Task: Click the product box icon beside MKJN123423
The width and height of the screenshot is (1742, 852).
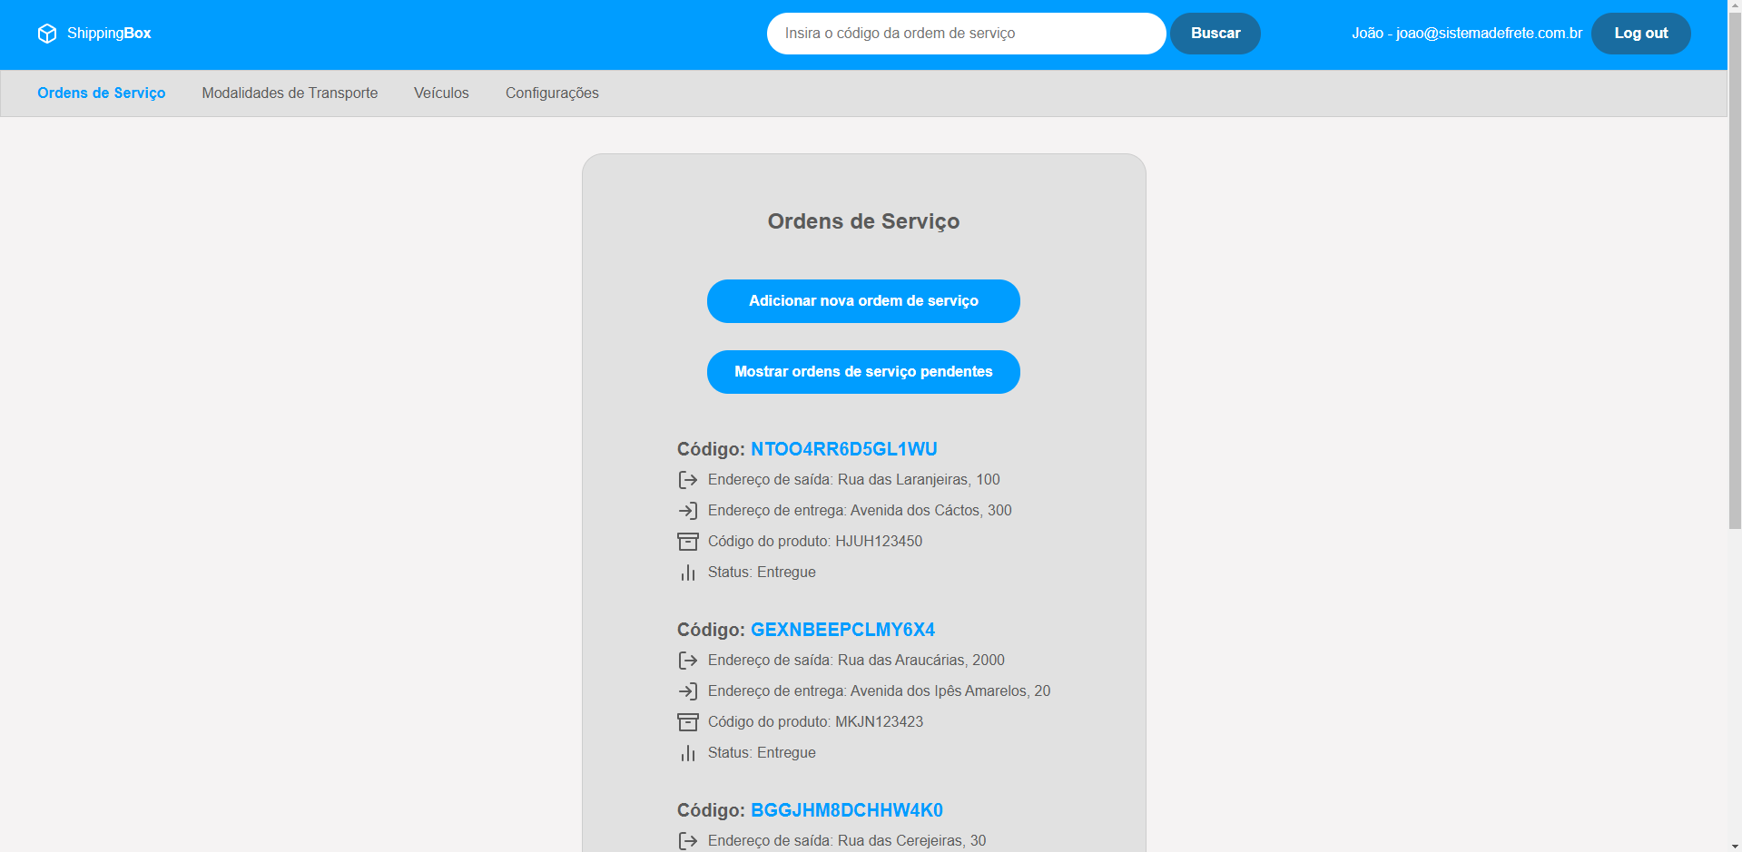Action: (x=687, y=721)
